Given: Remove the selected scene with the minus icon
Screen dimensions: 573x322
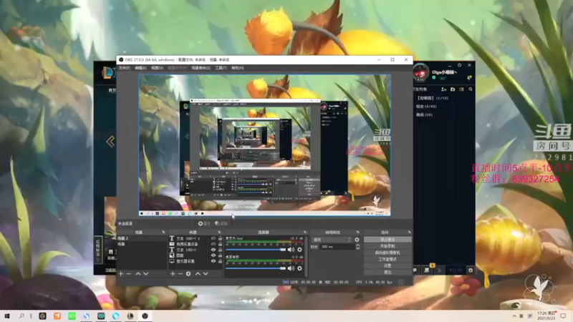Looking at the screenshot, I should (x=129, y=274).
